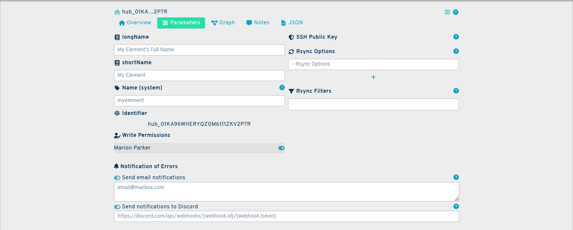
Task: Focus the longName input field
Action: 199,50
